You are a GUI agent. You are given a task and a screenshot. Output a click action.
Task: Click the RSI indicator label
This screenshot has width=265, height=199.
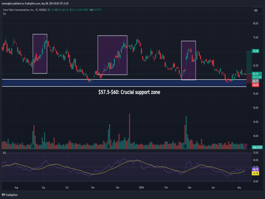click(x=4, y=153)
